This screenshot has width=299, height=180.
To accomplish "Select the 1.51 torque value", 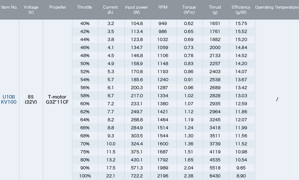I will point(189,152).
